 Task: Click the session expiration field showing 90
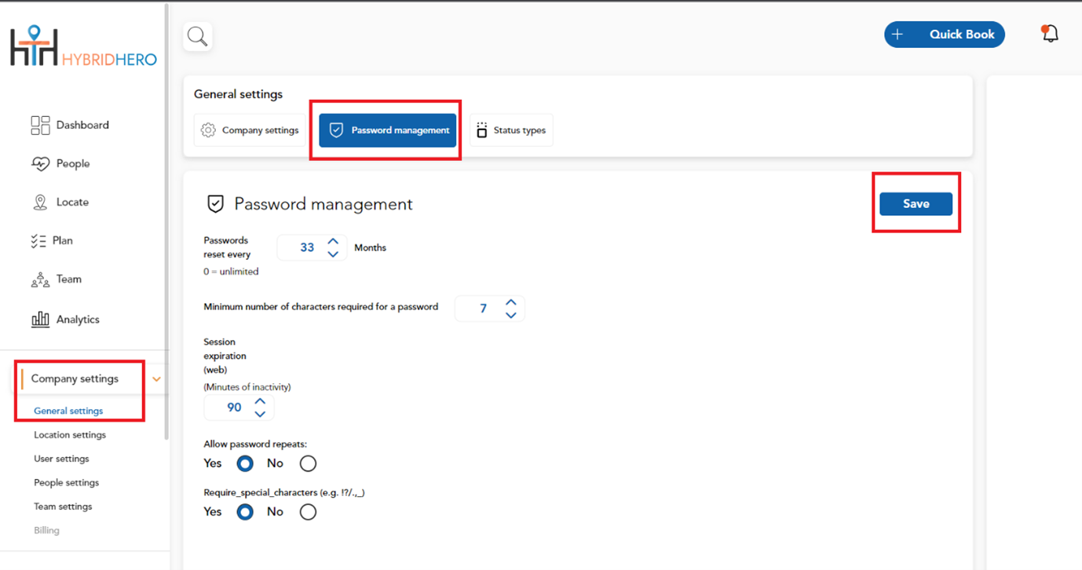click(239, 407)
